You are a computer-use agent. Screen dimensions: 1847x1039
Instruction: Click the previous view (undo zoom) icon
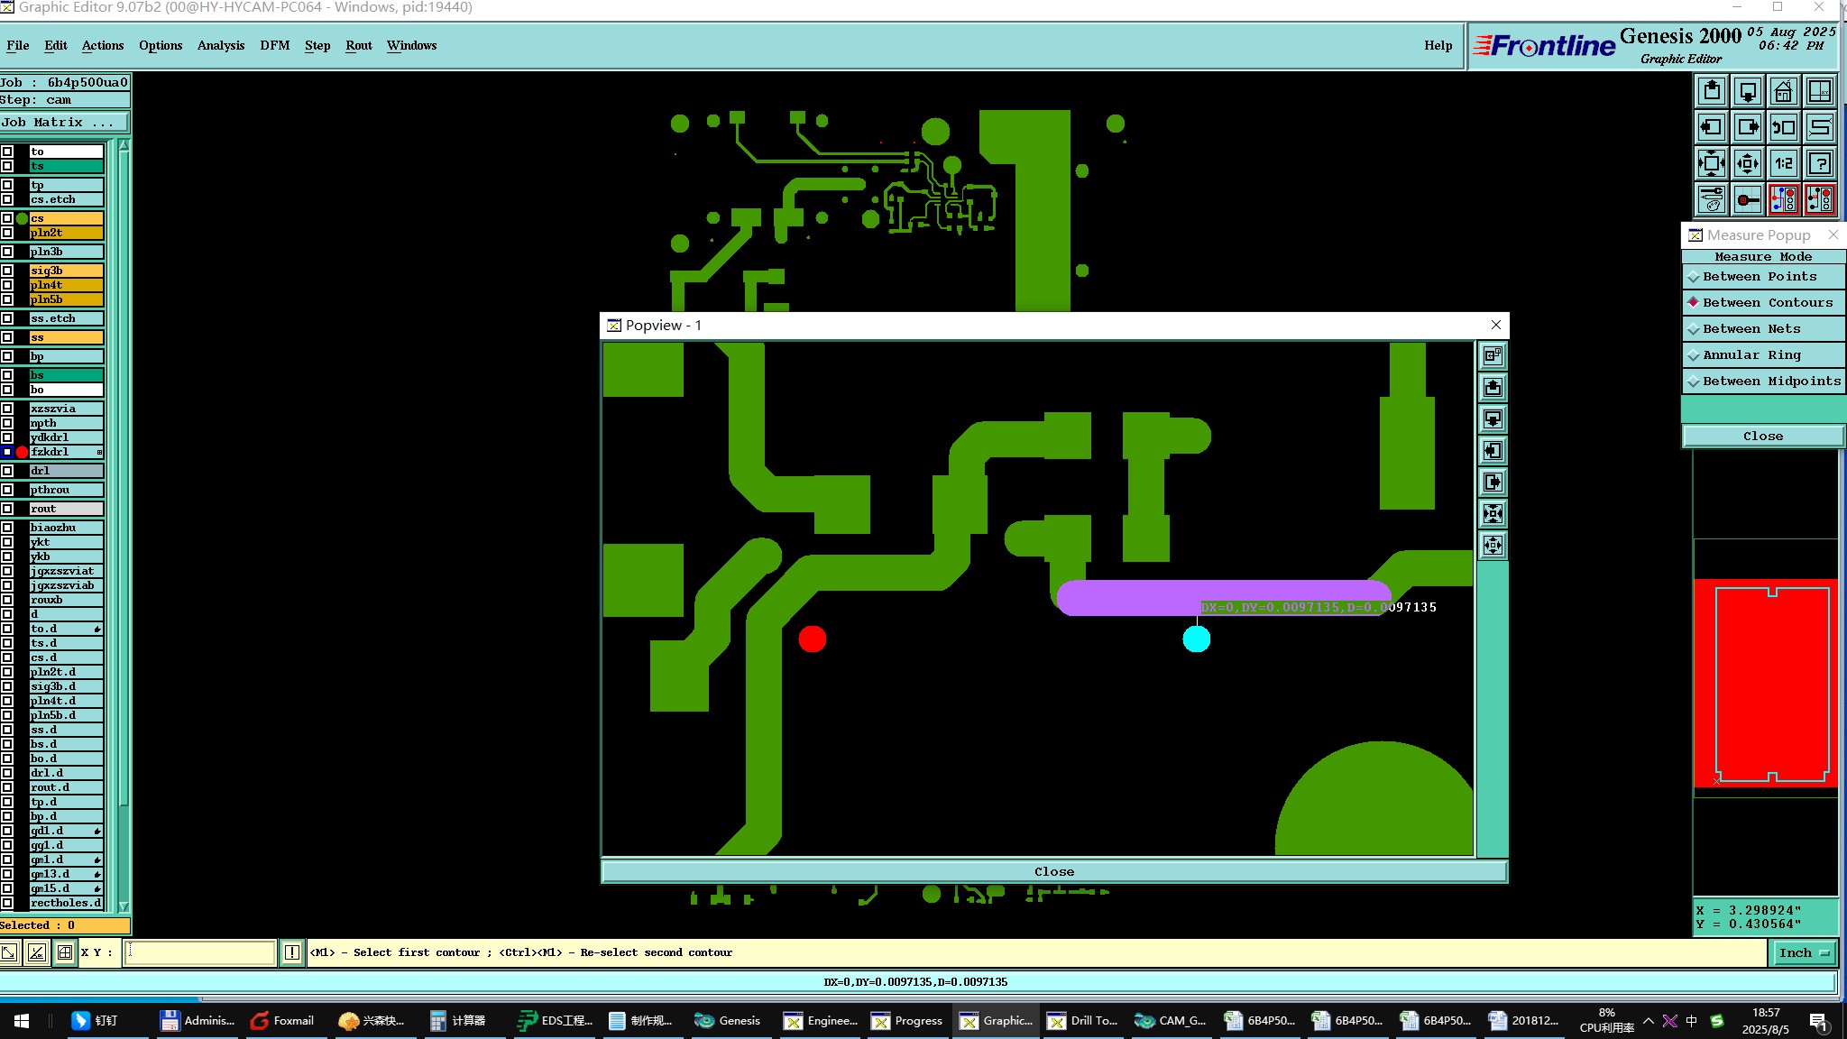pyautogui.click(x=1783, y=128)
